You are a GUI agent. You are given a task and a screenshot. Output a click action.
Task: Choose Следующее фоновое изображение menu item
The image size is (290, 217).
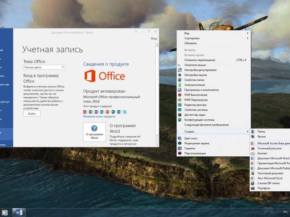coord(214,125)
